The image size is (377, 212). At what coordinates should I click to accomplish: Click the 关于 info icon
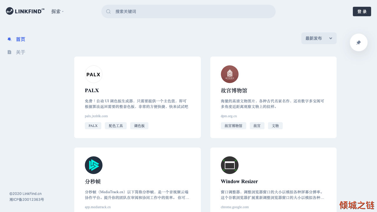click(x=9, y=52)
